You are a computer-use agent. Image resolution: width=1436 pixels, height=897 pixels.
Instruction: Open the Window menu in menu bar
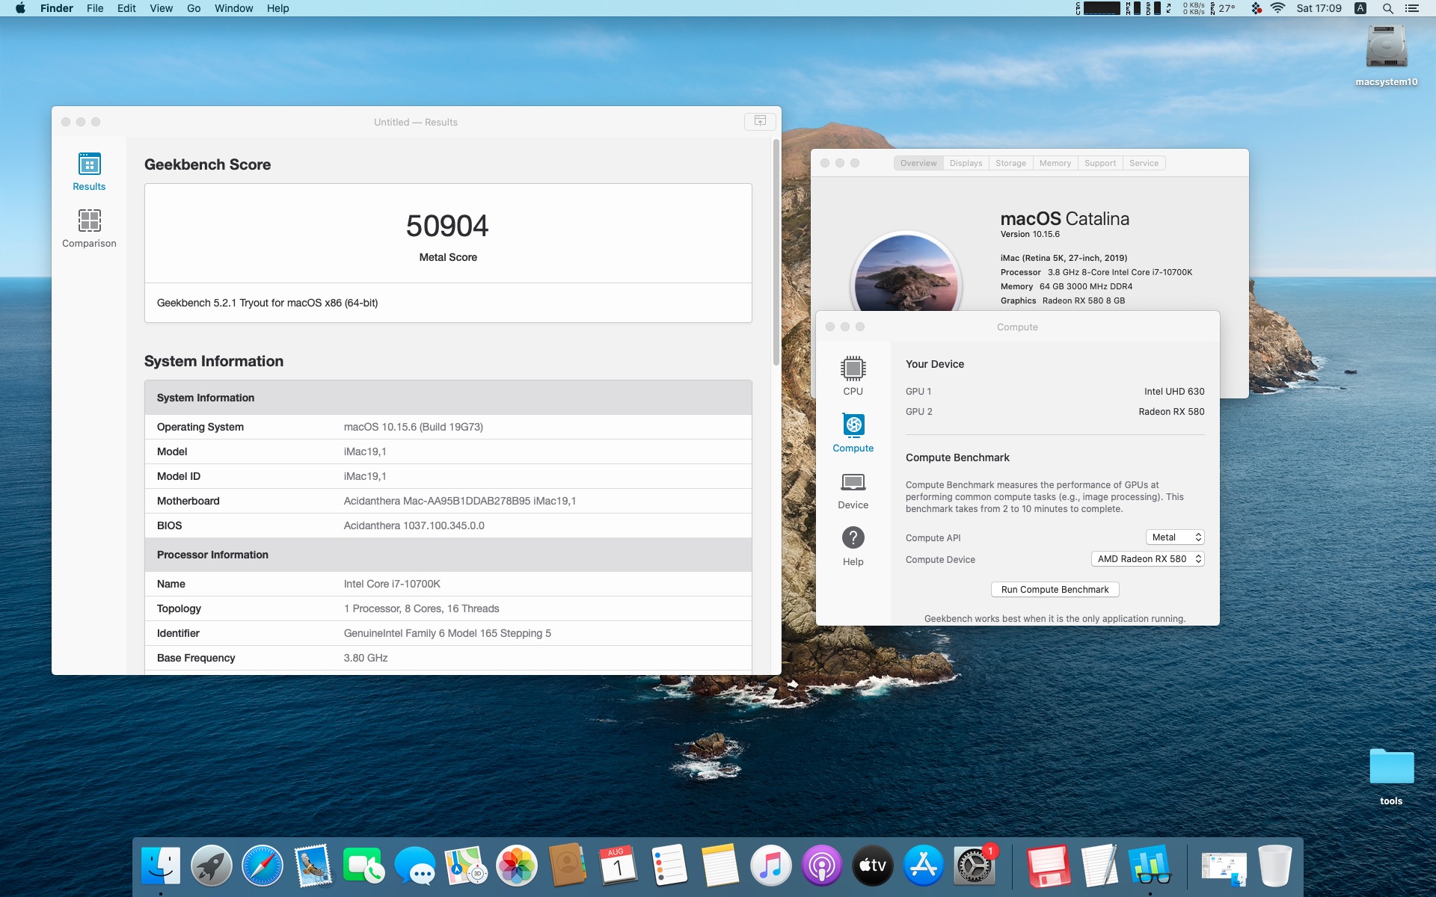tap(233, 8)
